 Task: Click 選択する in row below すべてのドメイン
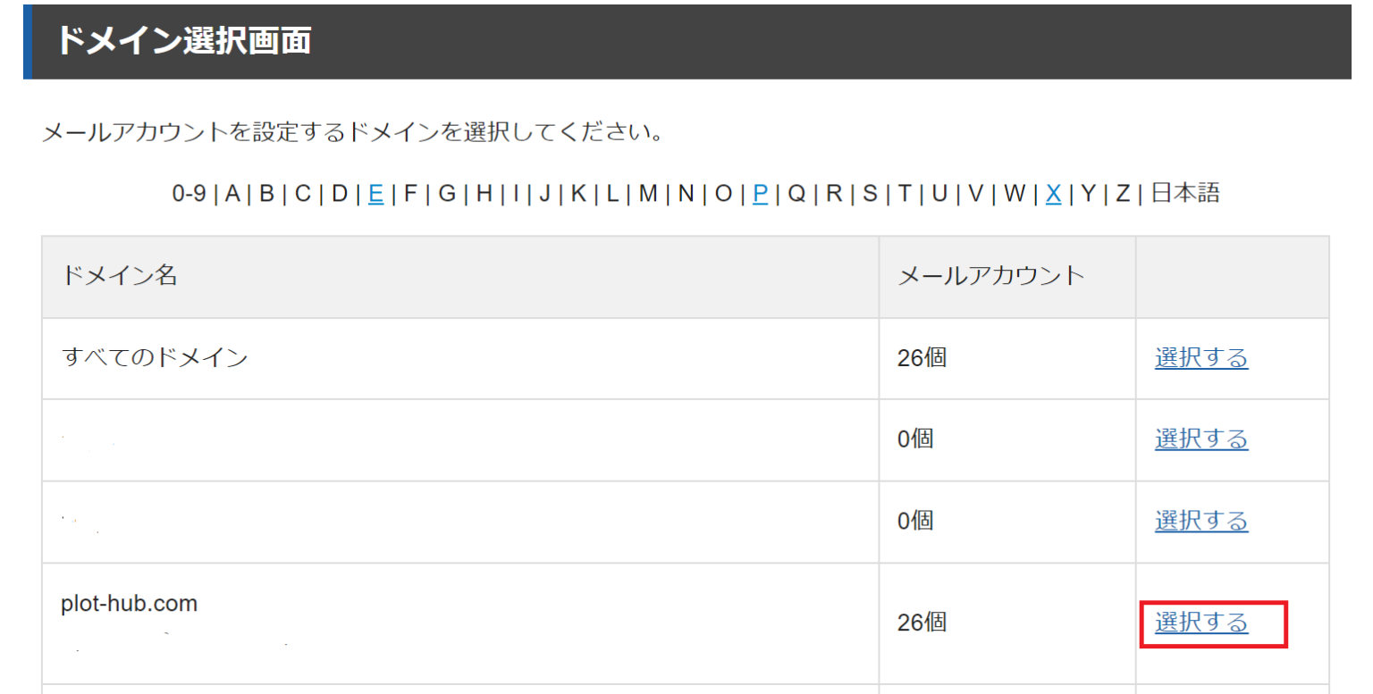click(1200, 439)
